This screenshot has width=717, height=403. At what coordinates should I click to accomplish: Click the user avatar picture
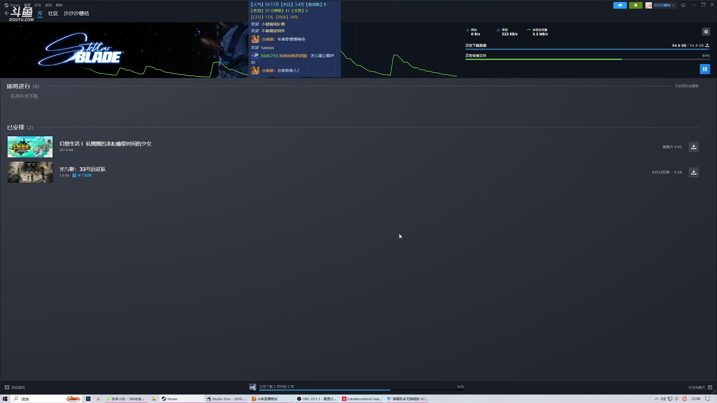pyautogui.click(x=649, y=5)
